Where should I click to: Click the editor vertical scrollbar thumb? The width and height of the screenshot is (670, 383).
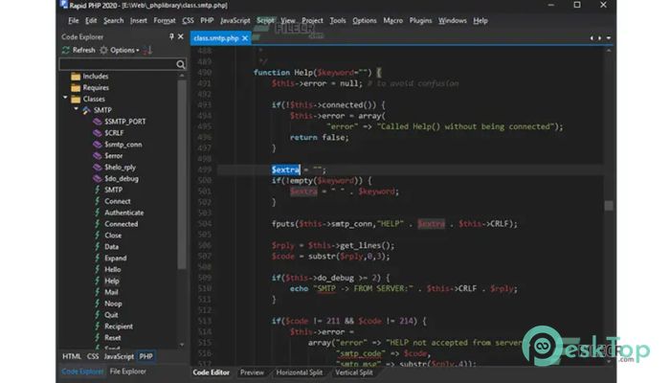click(609, 206)
